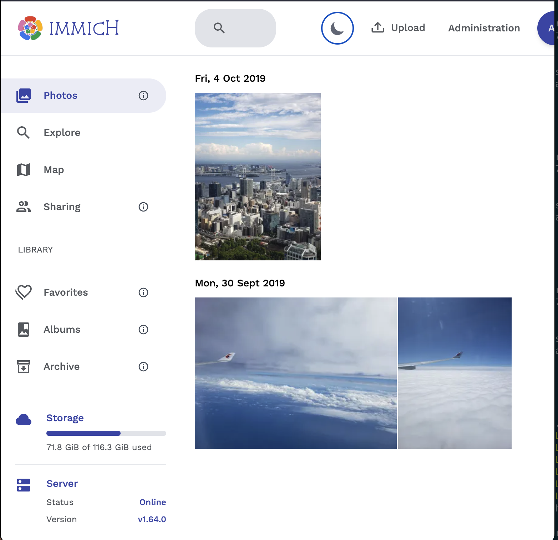Screen dimensions: 558x540
Task: Click the 'Fri, 4 Oct 2019' date header
Action: [x=230, y=78]
